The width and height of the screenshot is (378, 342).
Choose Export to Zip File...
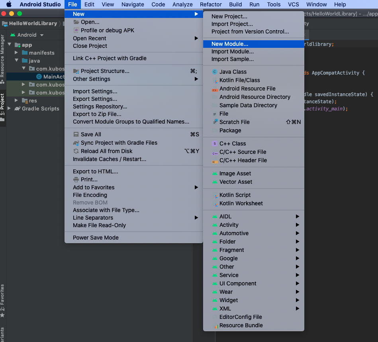[134, 114]
